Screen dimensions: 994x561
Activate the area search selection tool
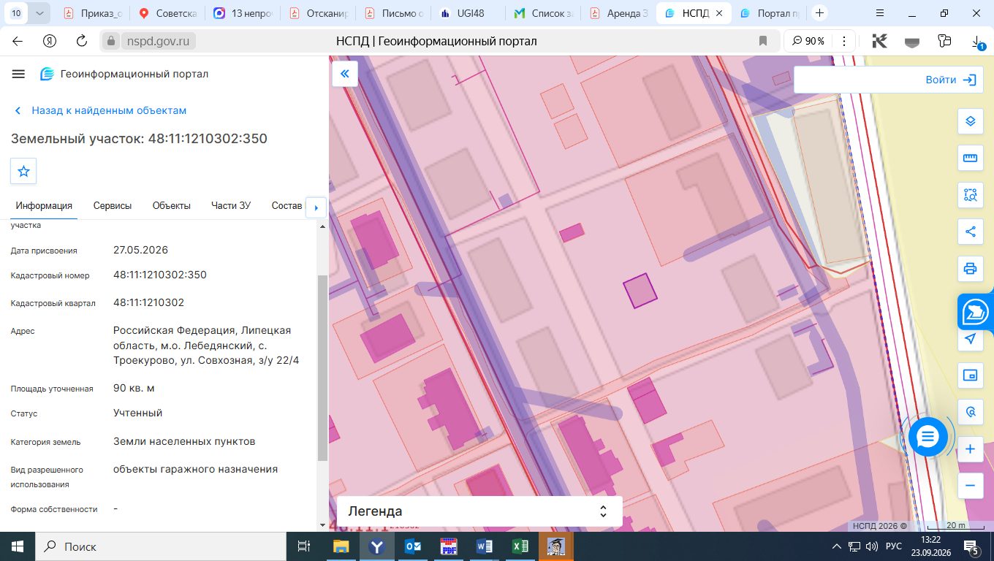coord(970,194)
